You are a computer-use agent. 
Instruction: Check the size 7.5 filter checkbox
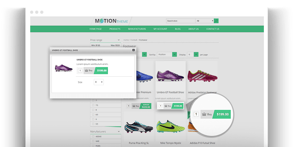pos(93,105)
